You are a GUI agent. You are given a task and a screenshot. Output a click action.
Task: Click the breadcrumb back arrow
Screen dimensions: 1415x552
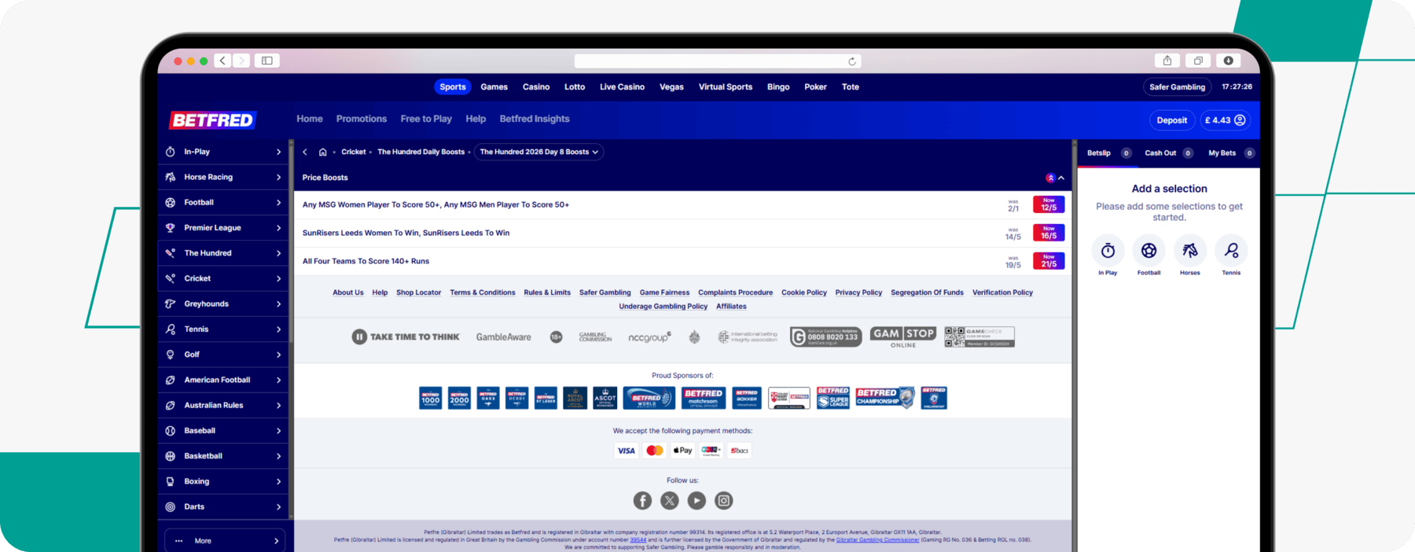[x=305, y=152]
